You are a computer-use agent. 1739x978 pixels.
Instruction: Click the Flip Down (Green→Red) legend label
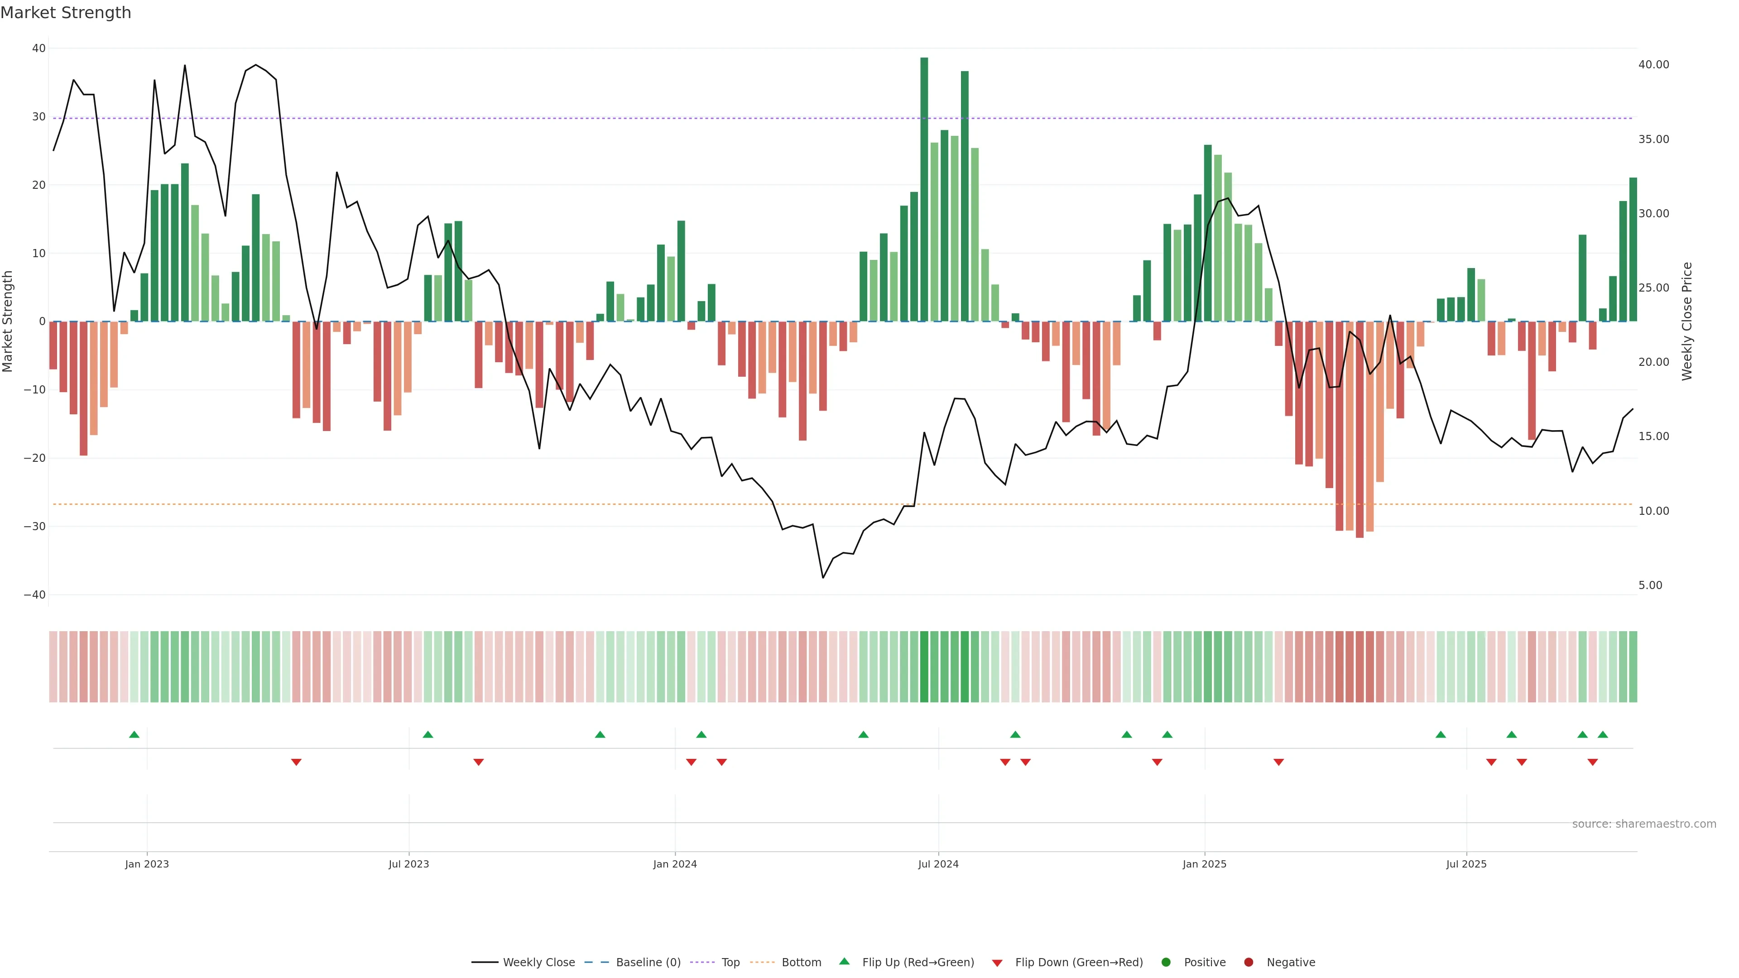coord(1079,962)
